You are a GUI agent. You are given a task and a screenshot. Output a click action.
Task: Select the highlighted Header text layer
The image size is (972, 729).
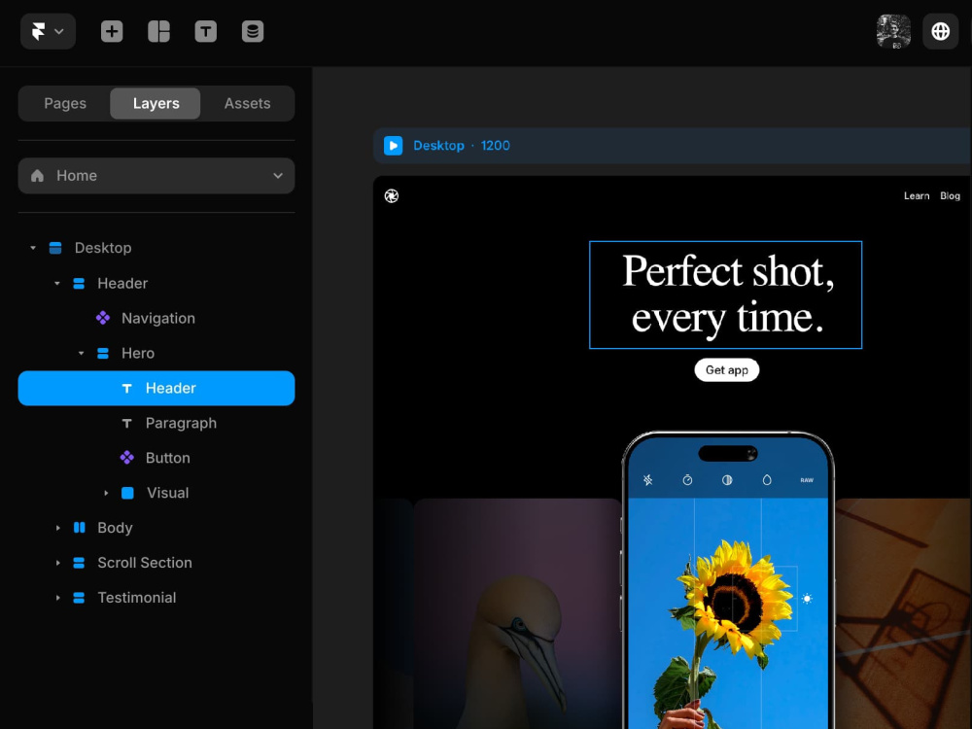pos(156,388)
